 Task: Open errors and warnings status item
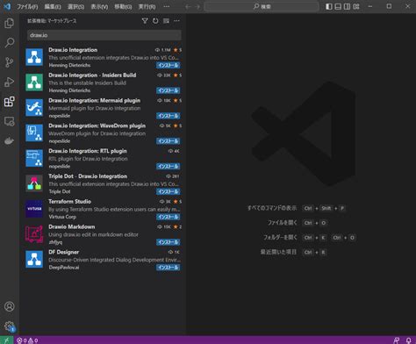27,340
